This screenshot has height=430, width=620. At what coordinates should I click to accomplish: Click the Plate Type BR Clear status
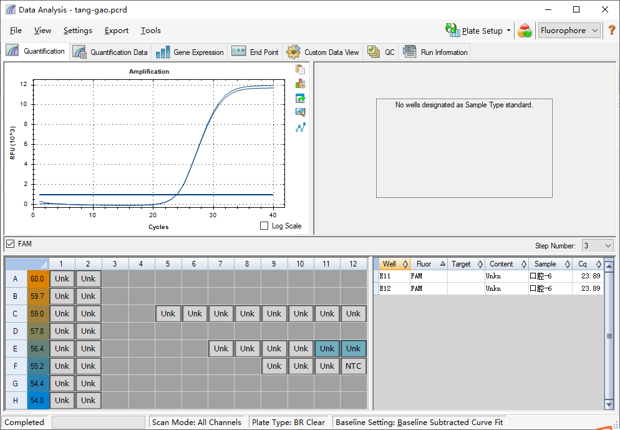tap(288, 422)
